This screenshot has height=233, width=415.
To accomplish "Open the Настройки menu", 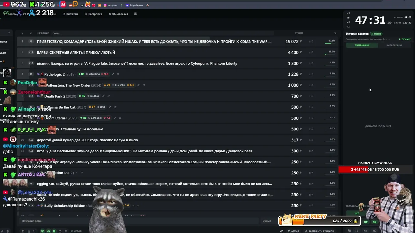I will tap(93, 14).
